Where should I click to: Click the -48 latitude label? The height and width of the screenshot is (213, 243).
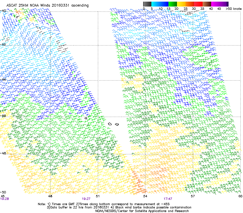[3, 153]
